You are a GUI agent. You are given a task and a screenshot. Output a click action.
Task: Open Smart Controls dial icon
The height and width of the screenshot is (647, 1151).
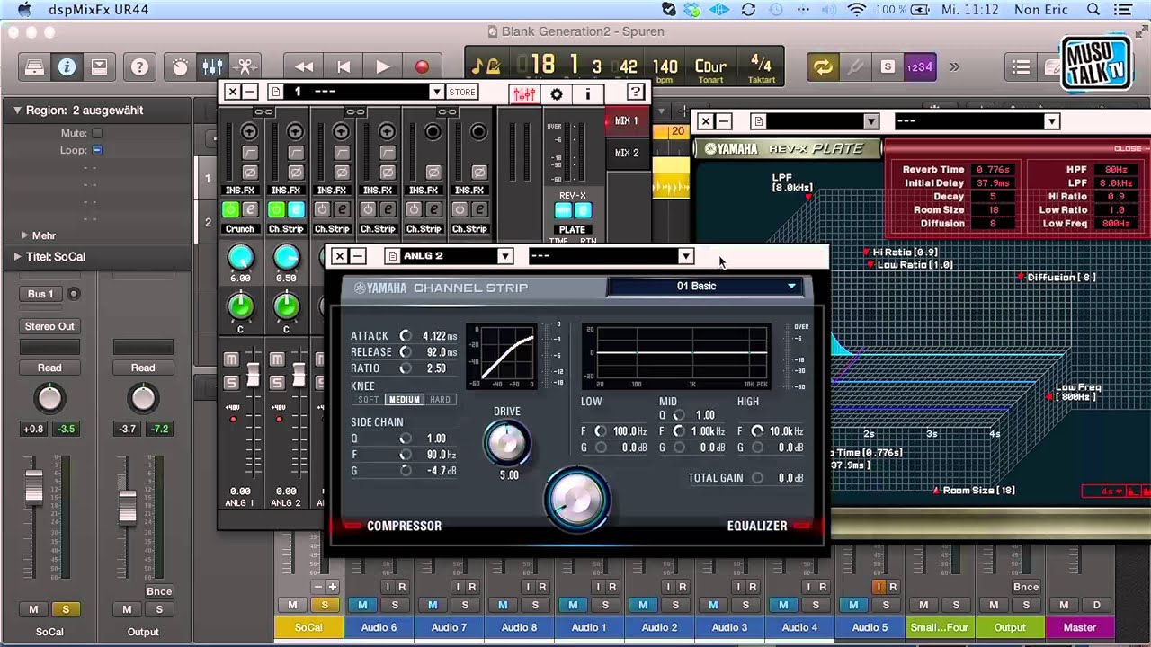click(180, 67)
